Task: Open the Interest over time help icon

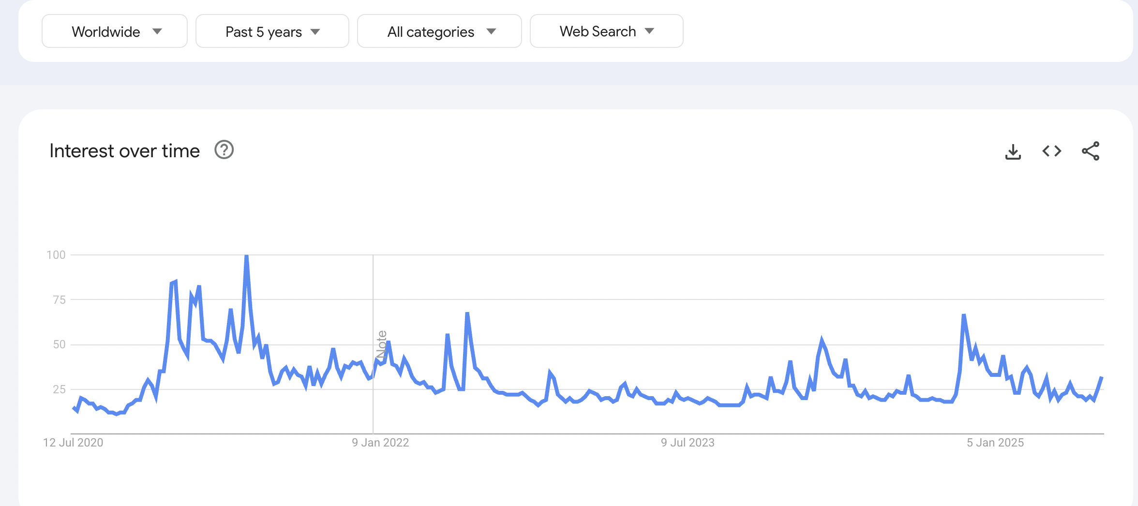Action: point(224,150)
